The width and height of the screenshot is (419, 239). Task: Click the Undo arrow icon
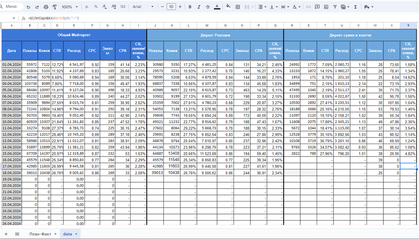tap(28, 7)
